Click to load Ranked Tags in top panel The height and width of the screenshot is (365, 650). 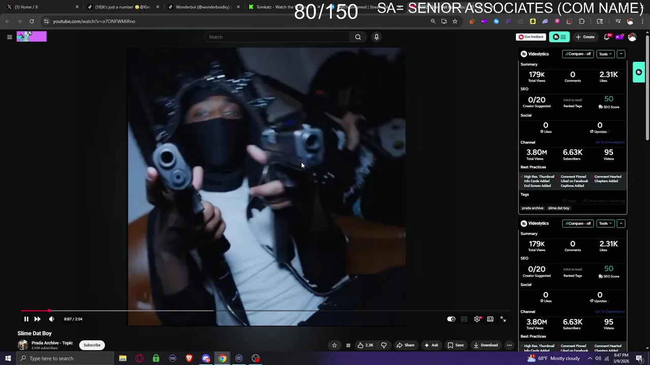coord(573,100)
